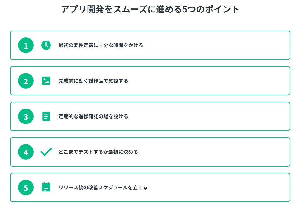Click the green number 4 circle
The width and height of the screenshot is (295, 208).
coord(26,152)
